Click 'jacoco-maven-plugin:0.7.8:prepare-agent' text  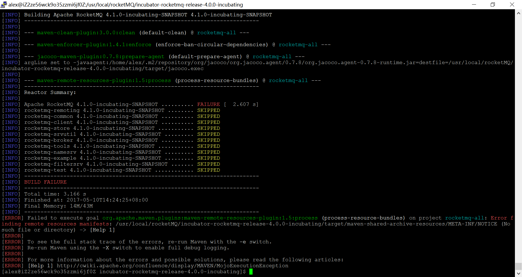(x=101, y=56)
